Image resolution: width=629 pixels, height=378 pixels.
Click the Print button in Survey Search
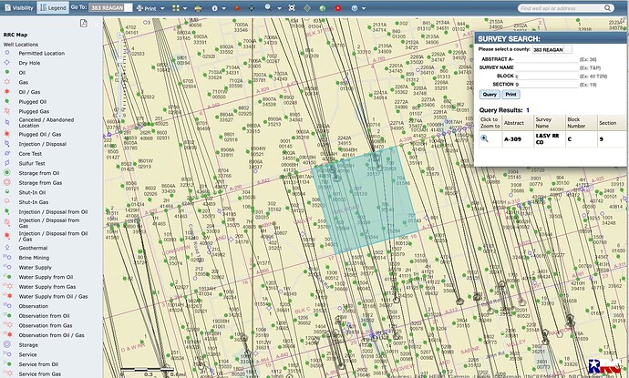click(x=510, y=94)
